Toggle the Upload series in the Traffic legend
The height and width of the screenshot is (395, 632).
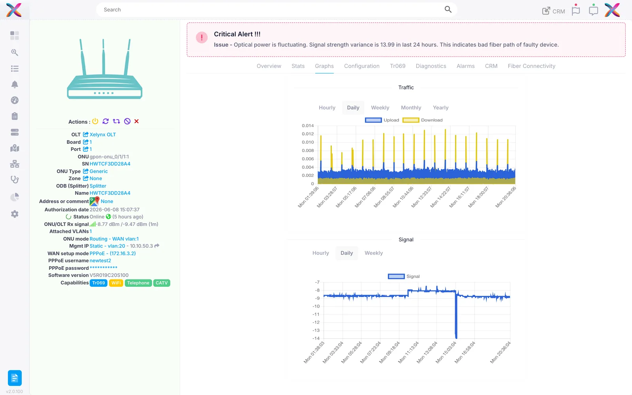382,120
